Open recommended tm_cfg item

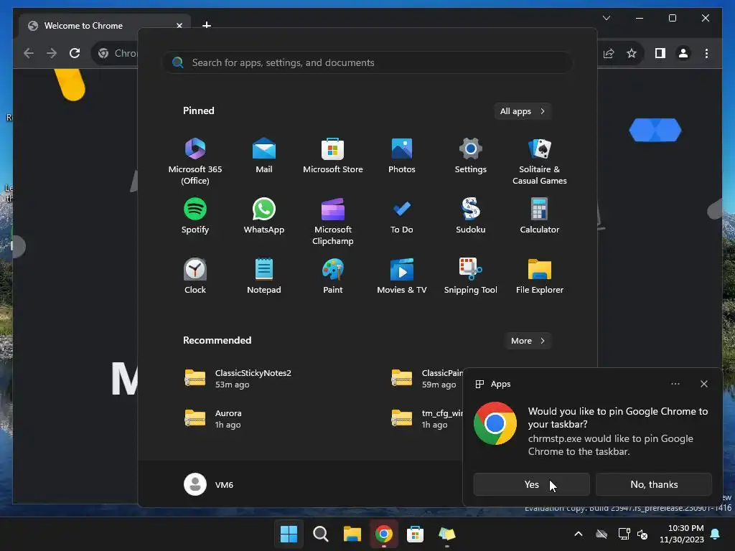tap(426, 419)
